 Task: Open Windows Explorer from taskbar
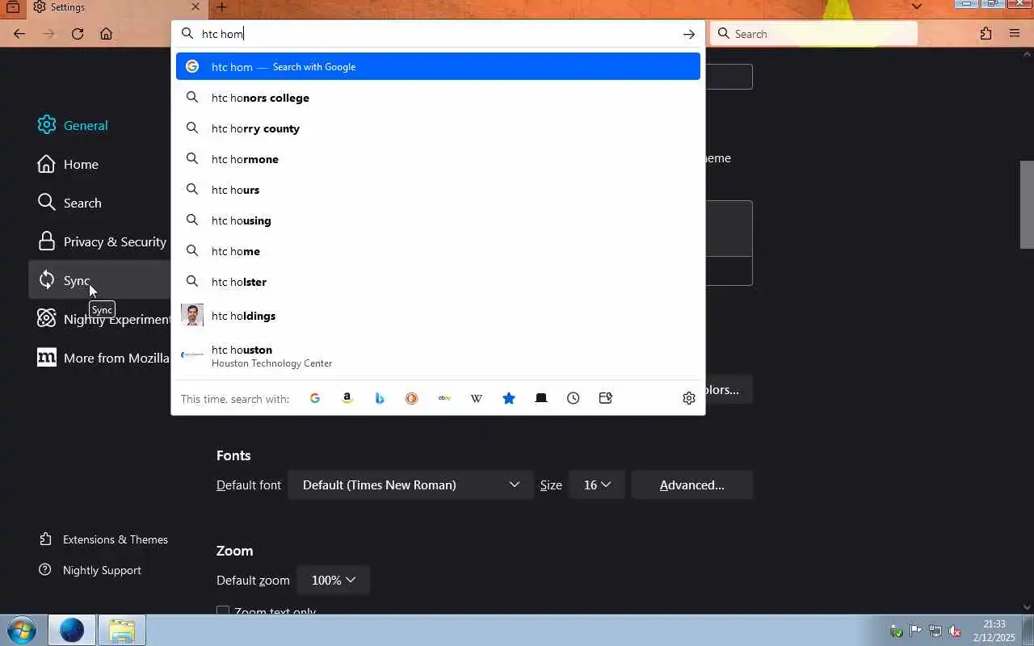pos(122,630)
